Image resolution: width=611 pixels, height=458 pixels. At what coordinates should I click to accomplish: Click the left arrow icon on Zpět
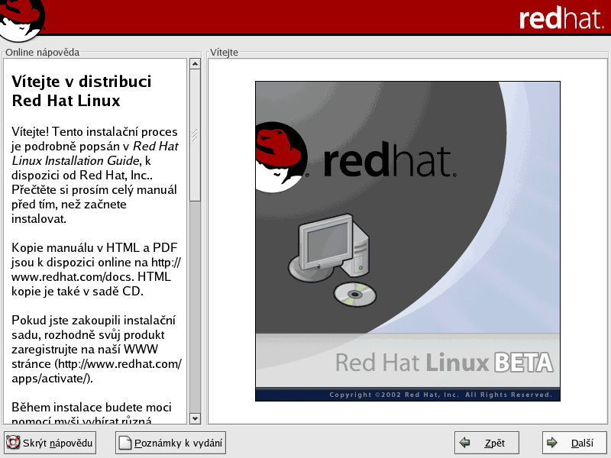464,443
